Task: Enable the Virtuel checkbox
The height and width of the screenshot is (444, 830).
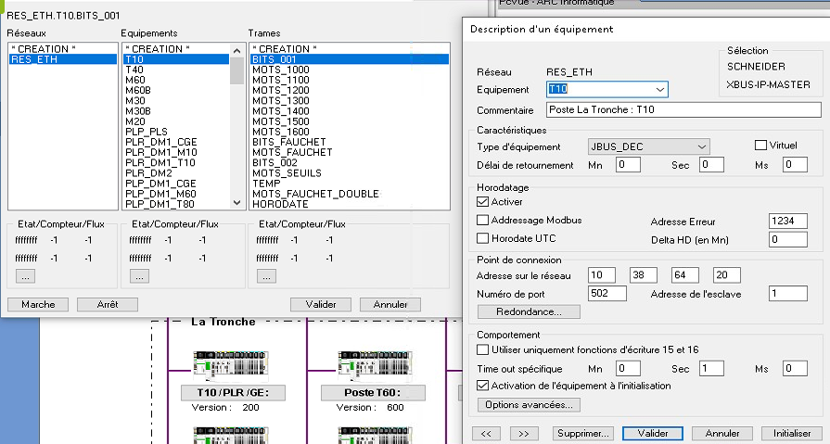Action: (x=761, y=146)
